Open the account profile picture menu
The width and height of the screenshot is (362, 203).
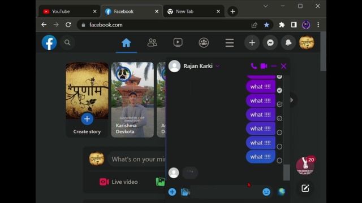pyautogui.click(x=307, y=43)
